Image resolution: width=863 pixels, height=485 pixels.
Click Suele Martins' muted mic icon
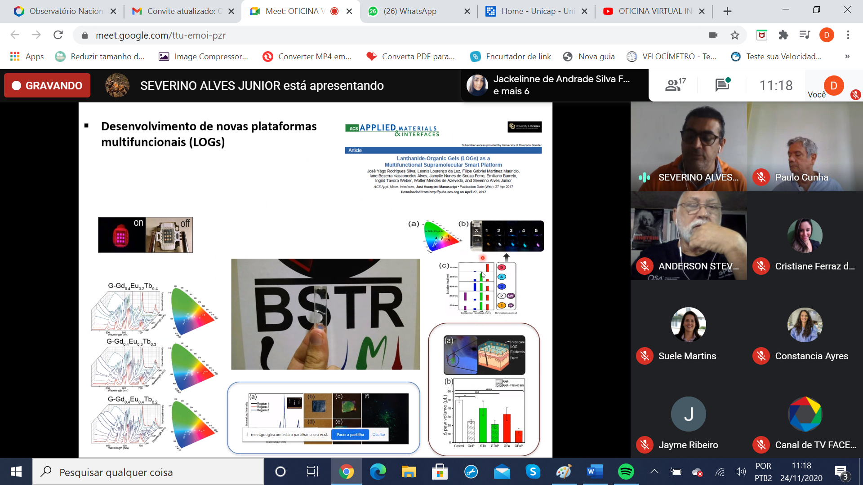point(645,356)
